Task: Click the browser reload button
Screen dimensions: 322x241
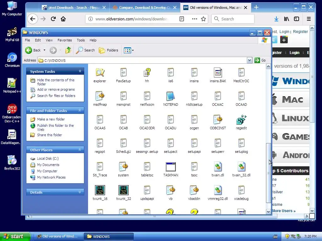Action: (x=53, y=19)
